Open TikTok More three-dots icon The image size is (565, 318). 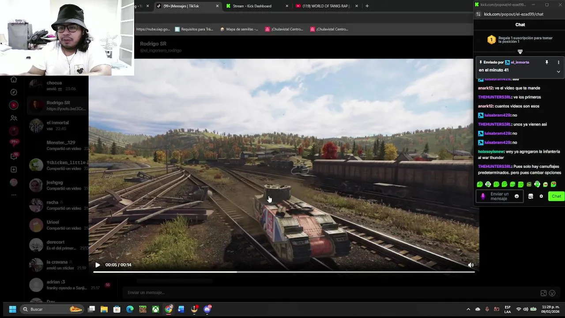[x=14, y=195]
